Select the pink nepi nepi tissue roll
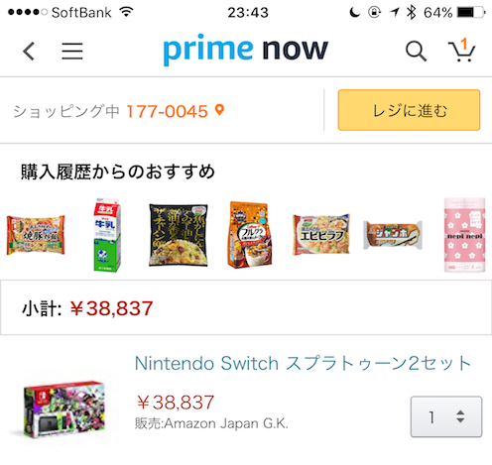This screenshot has height=465, width=492. (x=464, y=235)
